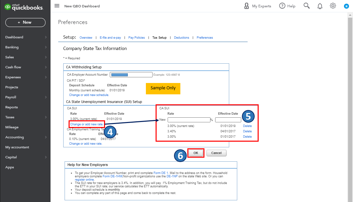Click the new CA SUI Rate field

pos(189,120)
